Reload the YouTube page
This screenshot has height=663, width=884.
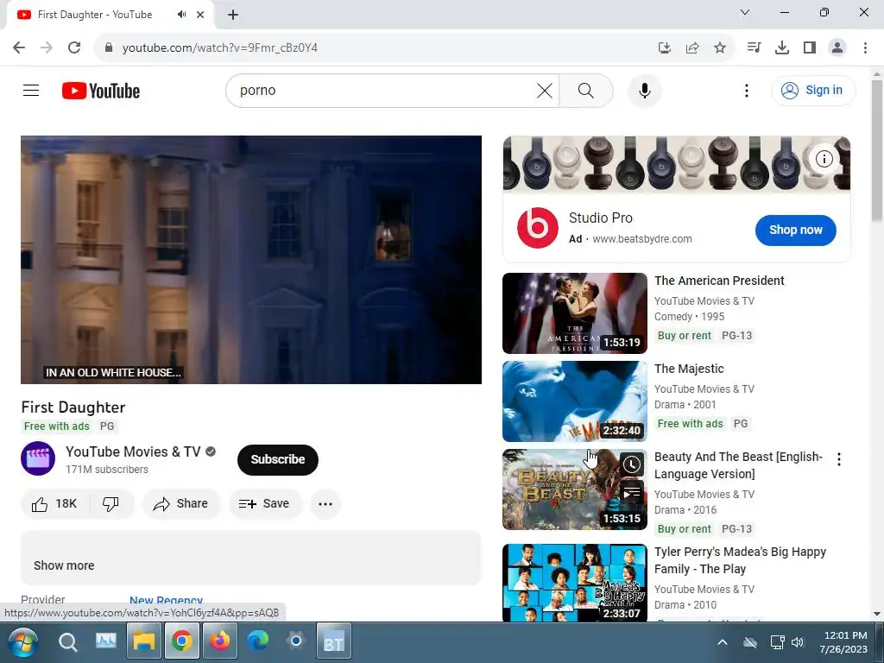tap(74, 47)
